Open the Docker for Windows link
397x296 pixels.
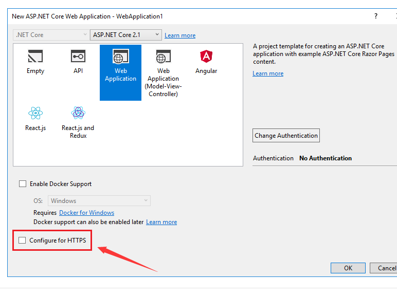(86, 213)
